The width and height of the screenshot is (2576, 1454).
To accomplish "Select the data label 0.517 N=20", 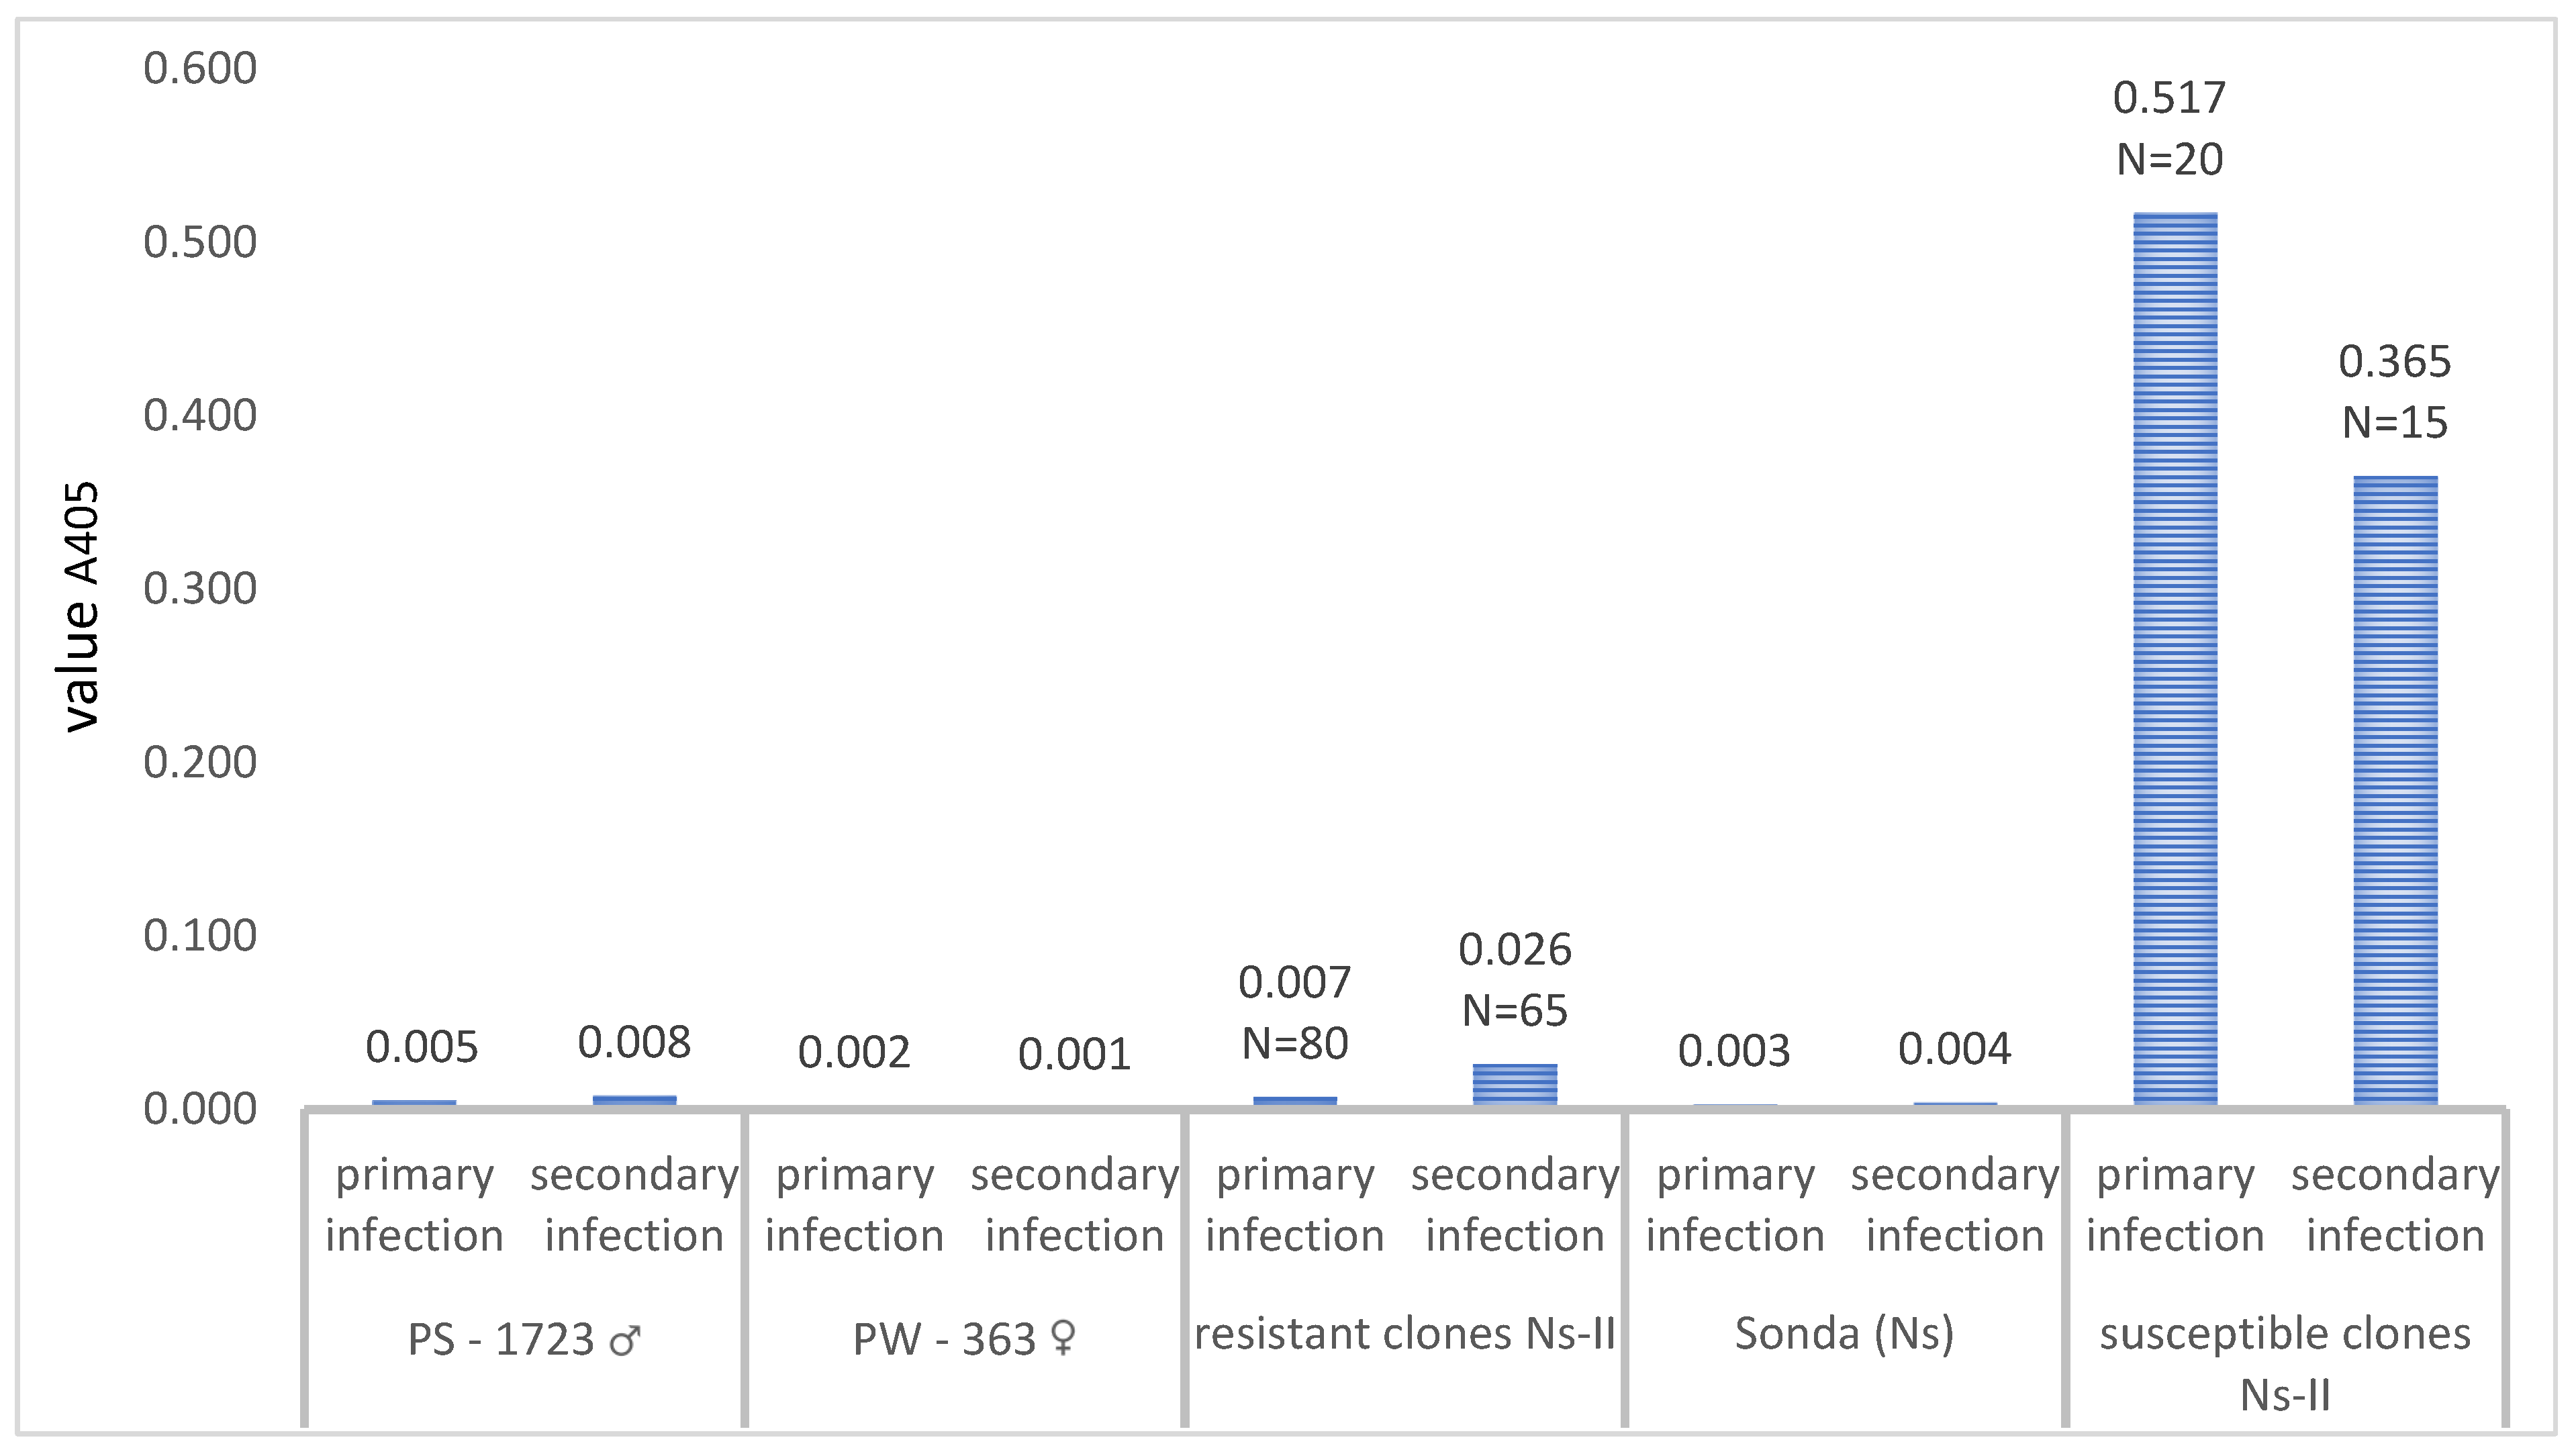I will (2169, 129).
